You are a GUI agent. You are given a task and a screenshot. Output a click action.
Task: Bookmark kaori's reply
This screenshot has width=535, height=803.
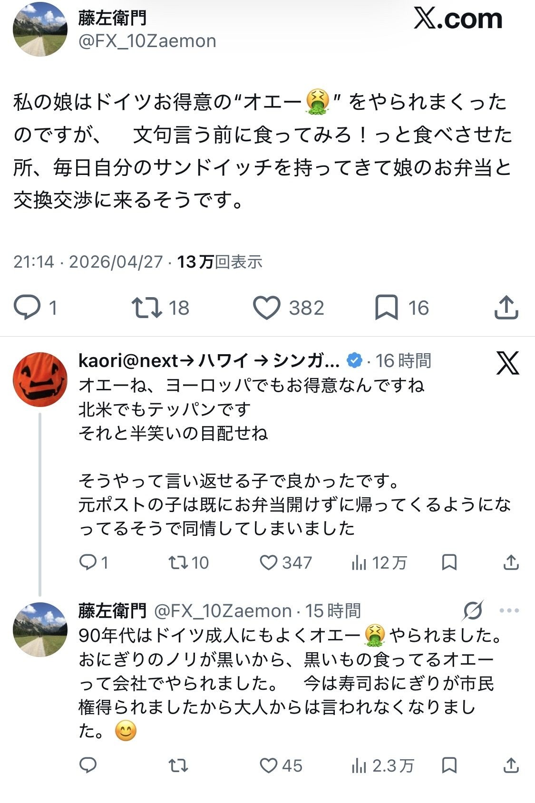coord(449,563)
